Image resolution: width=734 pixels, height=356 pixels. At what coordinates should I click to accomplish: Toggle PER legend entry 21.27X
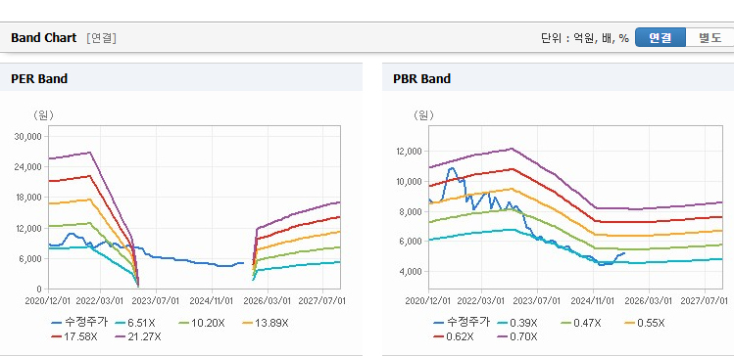tap(137, 336)
